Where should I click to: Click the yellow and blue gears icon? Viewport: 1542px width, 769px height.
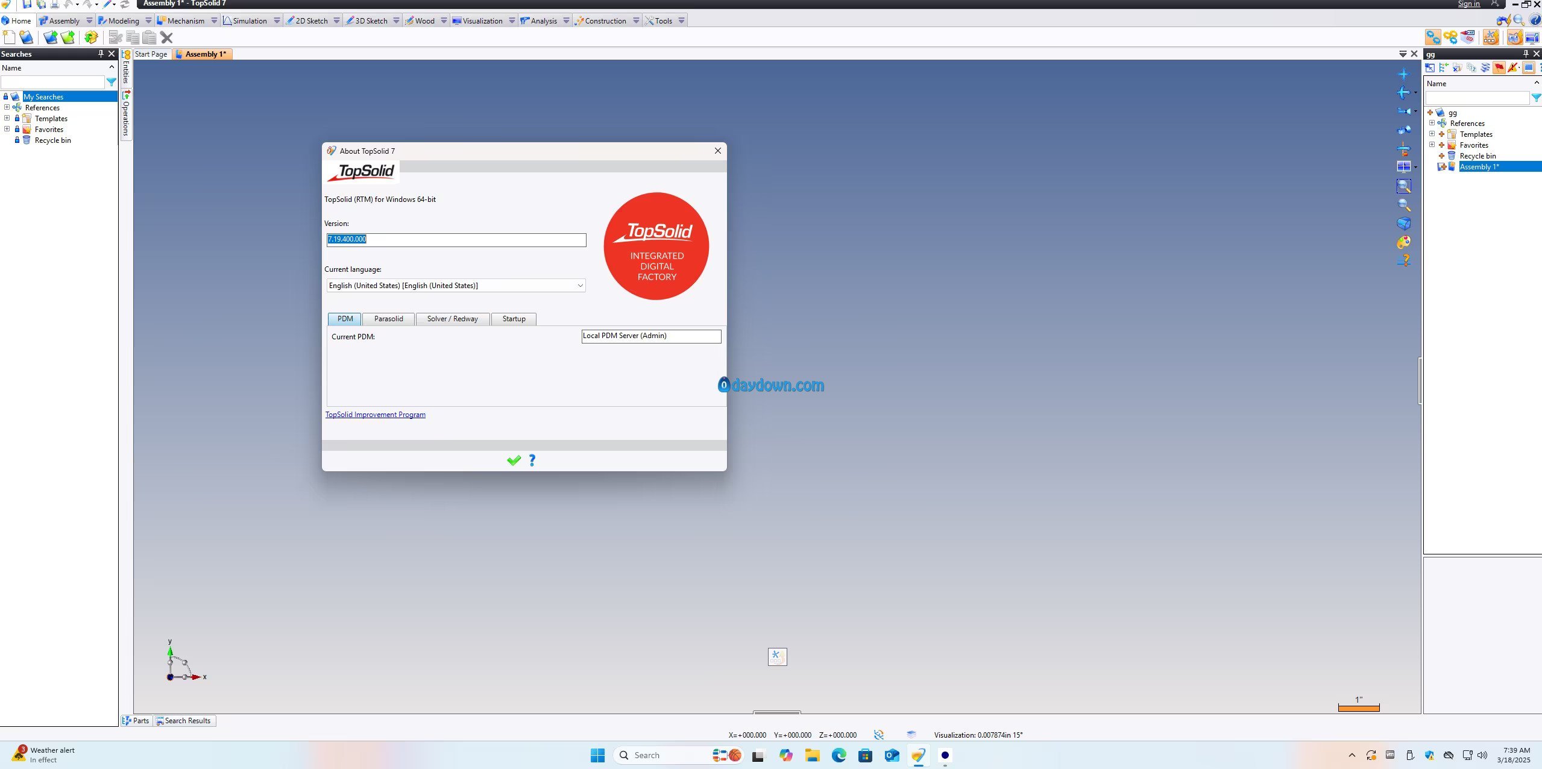tap(1450, 37)
